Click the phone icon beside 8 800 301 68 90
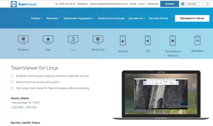 (x=56, y=4)
